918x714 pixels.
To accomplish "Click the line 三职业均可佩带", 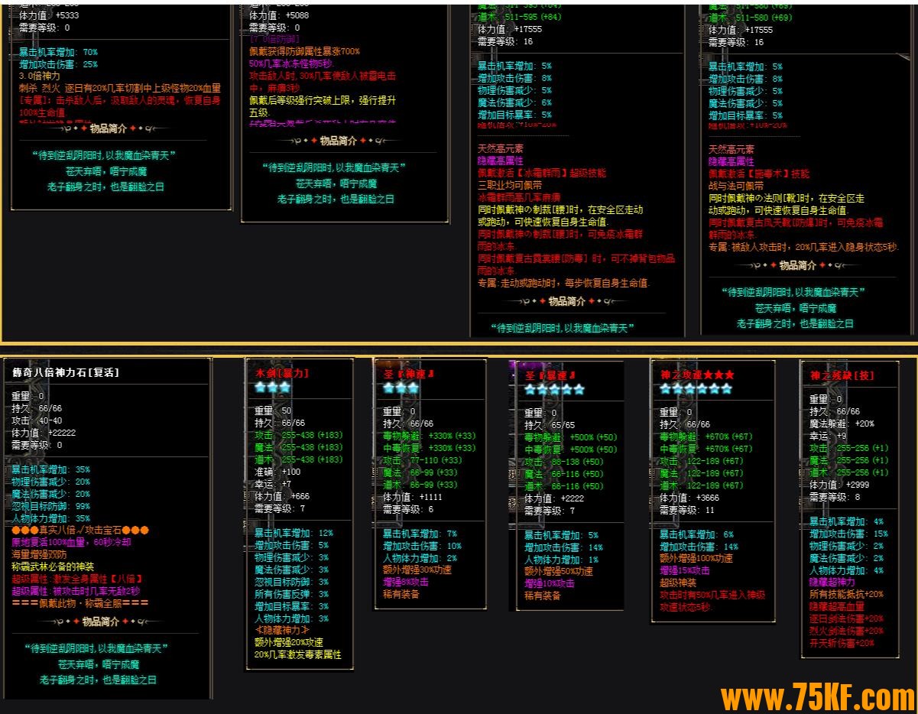I will [x=510, y=185].
